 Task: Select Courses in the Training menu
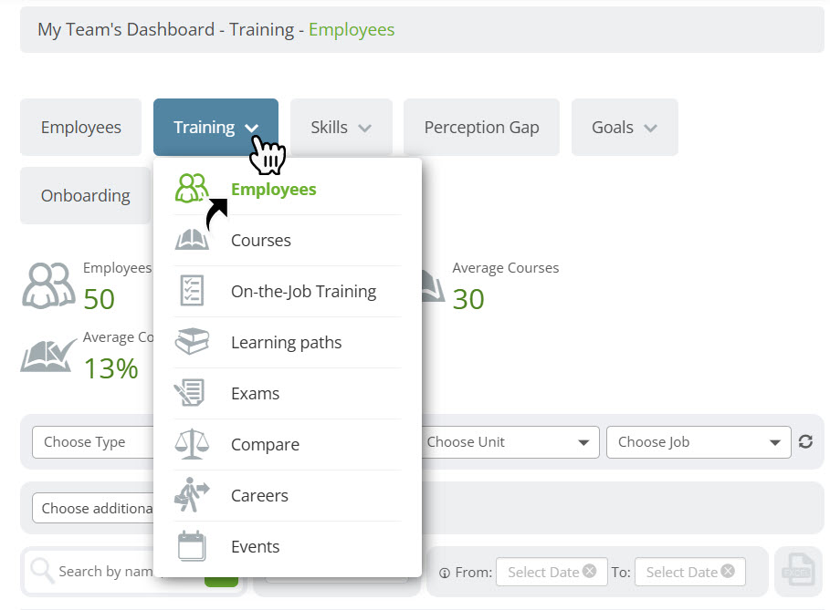[x=288, y=240]
